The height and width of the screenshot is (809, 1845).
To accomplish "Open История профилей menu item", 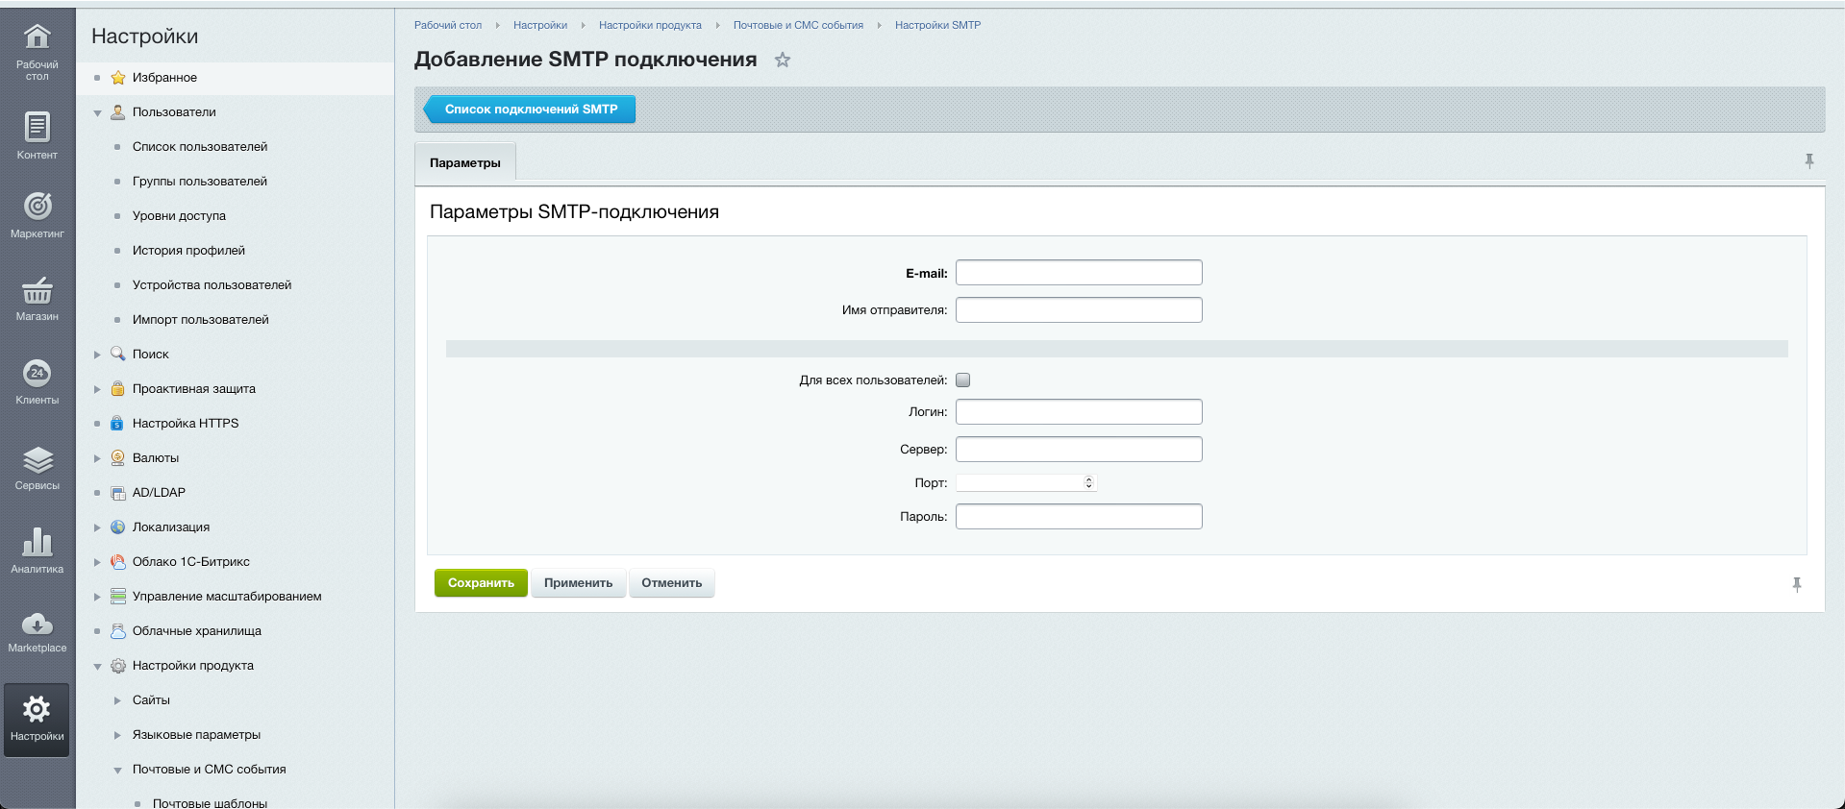I will click(188, 251).
